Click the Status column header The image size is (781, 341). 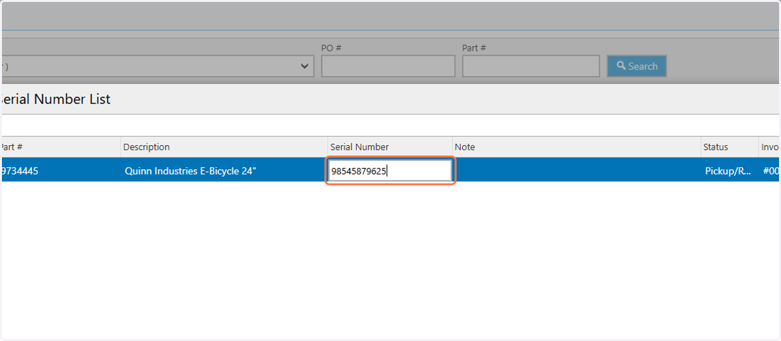[730, 147]
